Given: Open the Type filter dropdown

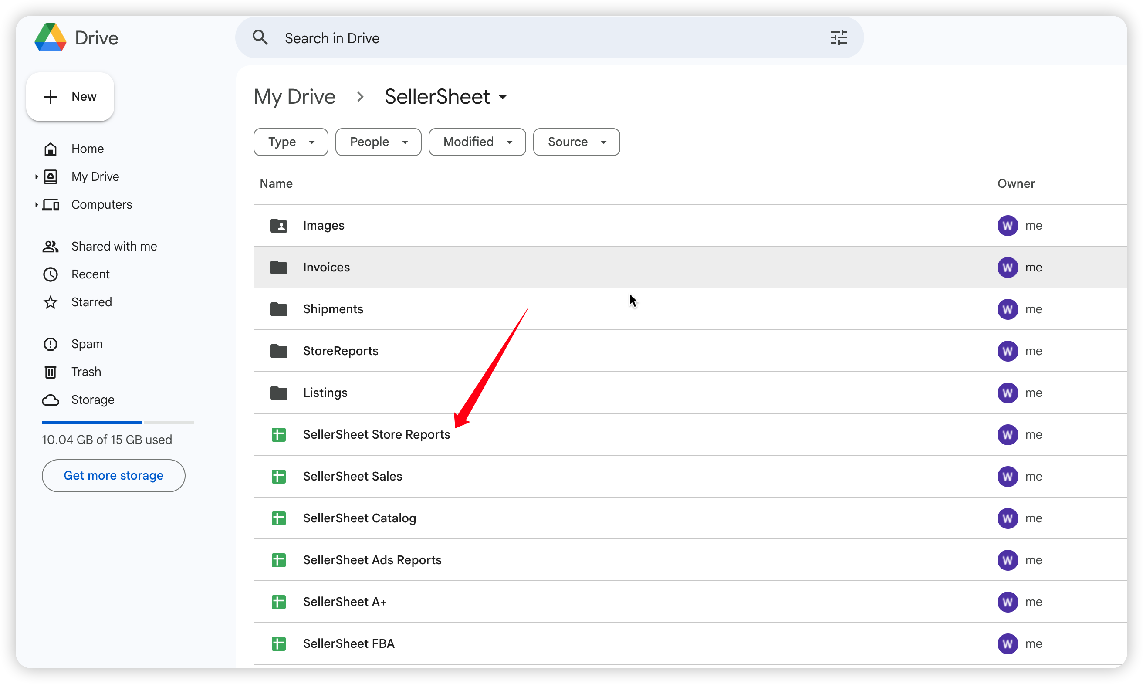Looking at the screenshot, I should click(x=290, y=142).
